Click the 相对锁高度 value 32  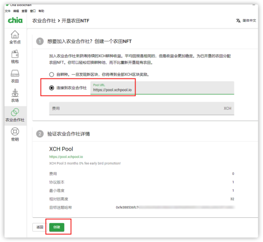tap(232, 199)
